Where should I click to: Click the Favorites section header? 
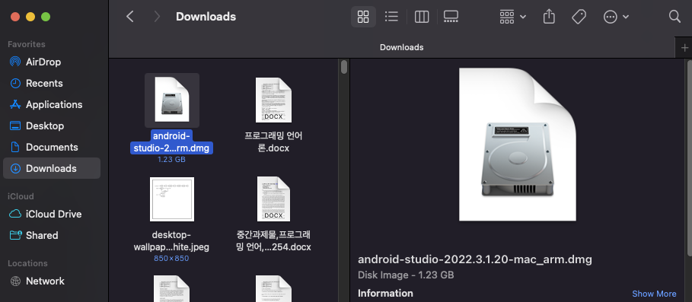tap(27, 44)
